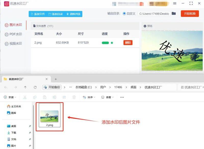This screenshot has height=149, width=204.
Task: Expand the 新建 New dropdown
Action: pos(10,97)
